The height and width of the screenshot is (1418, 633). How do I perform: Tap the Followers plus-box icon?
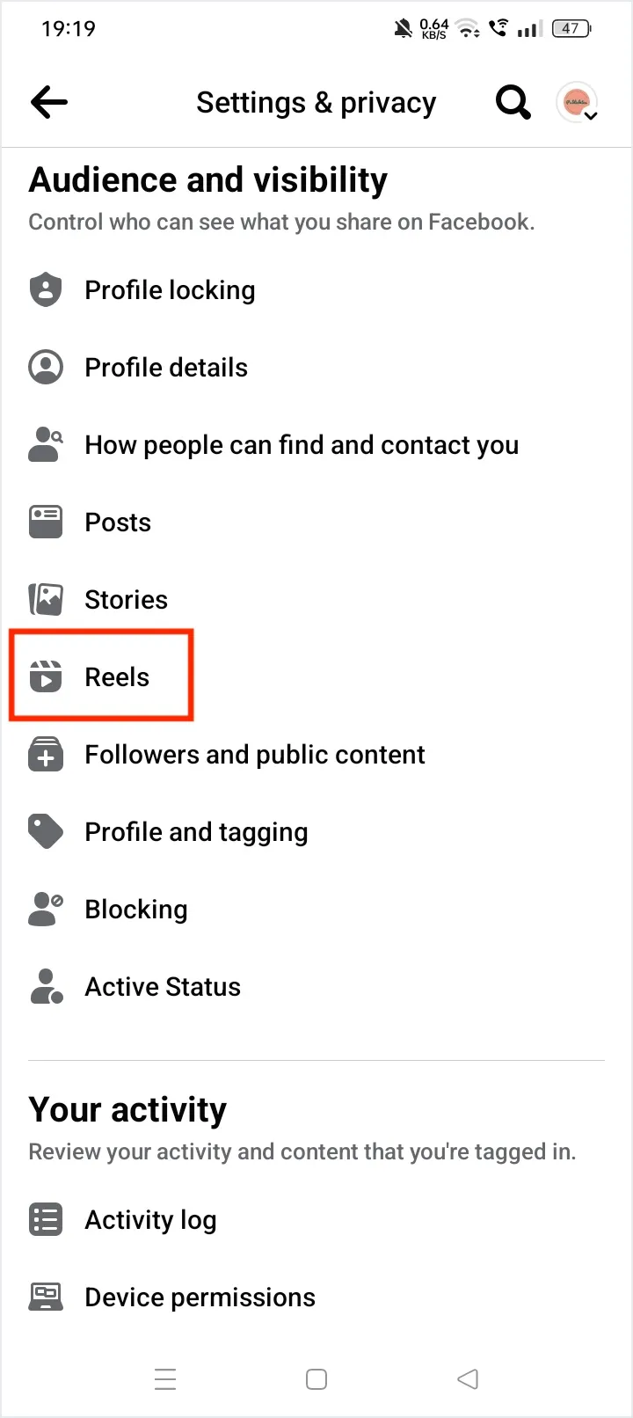click(x=46, y=755)
